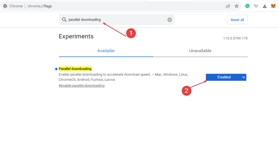The image size is (279, 154).
Task: Open the YouTube downloader extension icon
Action: point(256,6)
